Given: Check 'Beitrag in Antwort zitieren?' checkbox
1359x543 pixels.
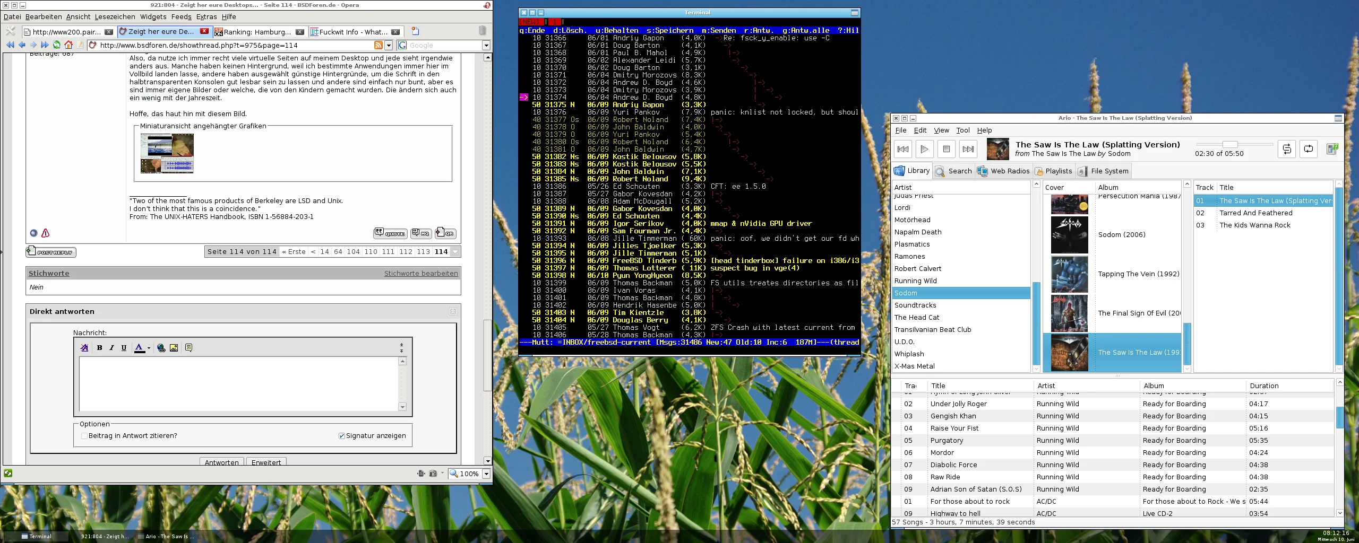Looking at the screenshot, I should pyautogui.click(x=84, y=436).
